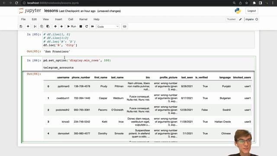Bookmark this page with star icon

[247, 3]
